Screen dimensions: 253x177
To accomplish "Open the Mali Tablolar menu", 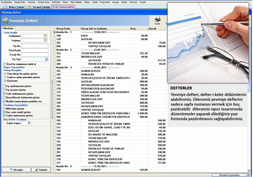I will click(76, 2).
